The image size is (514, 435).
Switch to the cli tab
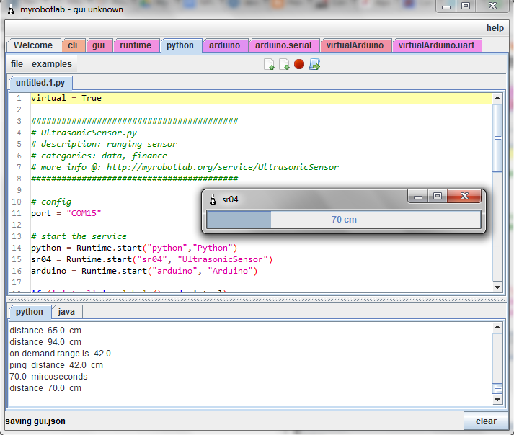[73, 45]
